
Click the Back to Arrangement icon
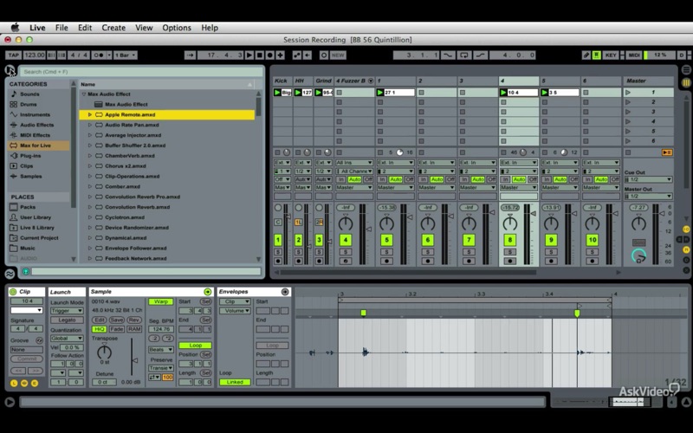[x=308, y=55]
